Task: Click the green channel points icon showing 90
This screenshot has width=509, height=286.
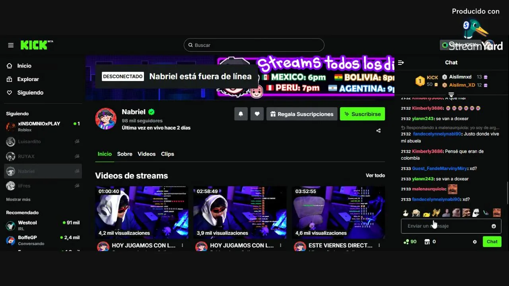Action: [406, 242]
